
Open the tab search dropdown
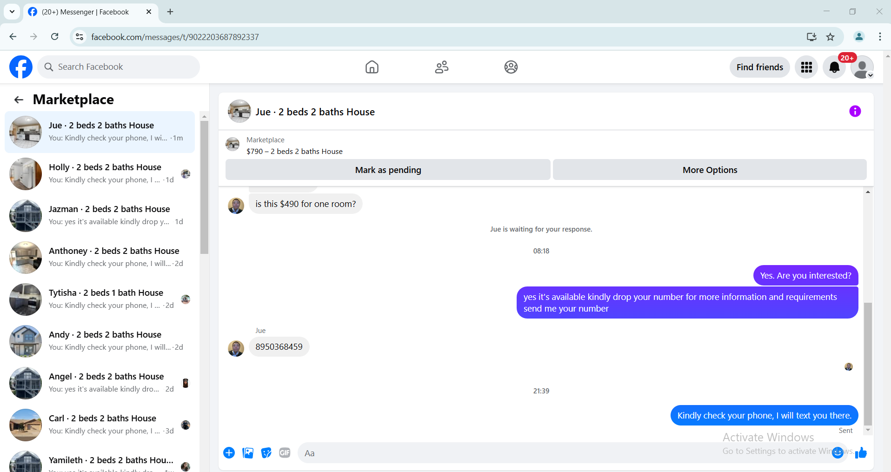12,12
